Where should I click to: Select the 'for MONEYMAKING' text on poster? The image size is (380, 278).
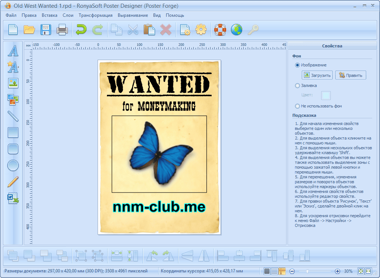click(x=159, y=106)
